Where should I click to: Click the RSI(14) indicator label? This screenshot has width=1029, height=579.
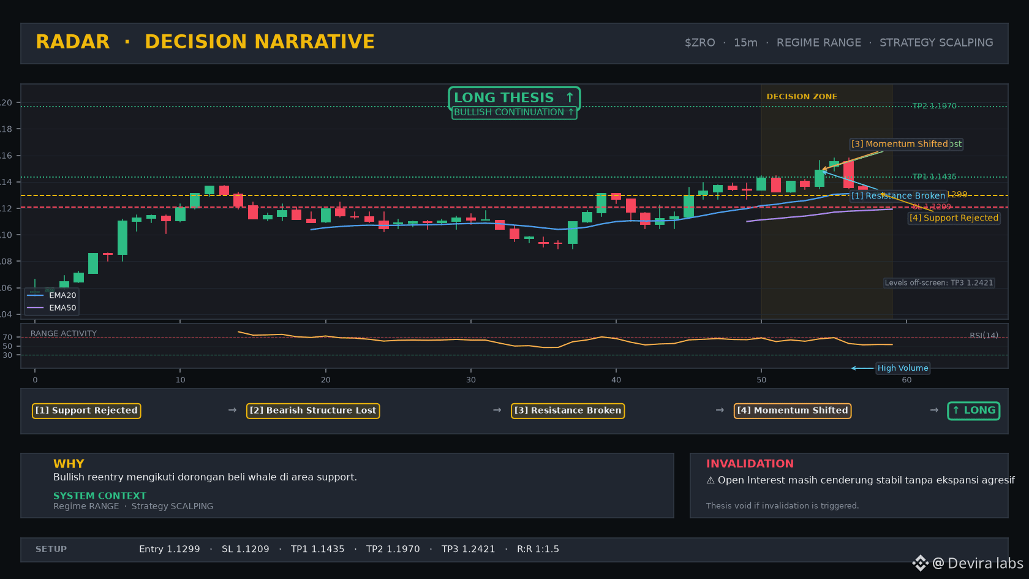pos(984,336)
